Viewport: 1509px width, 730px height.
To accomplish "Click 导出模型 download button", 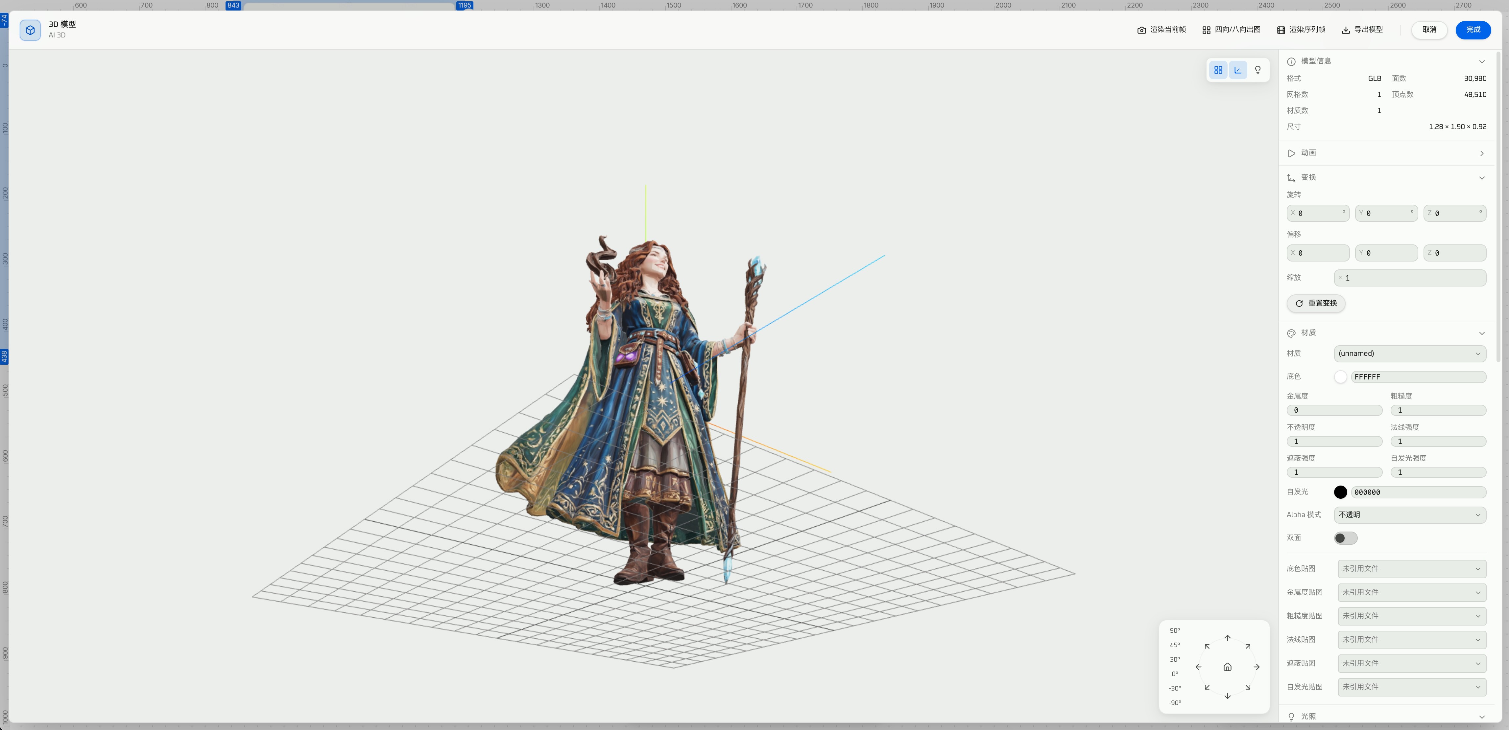I will click(1362, 30).
